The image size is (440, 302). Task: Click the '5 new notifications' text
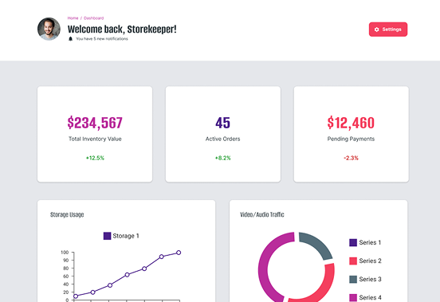point(111,39)
